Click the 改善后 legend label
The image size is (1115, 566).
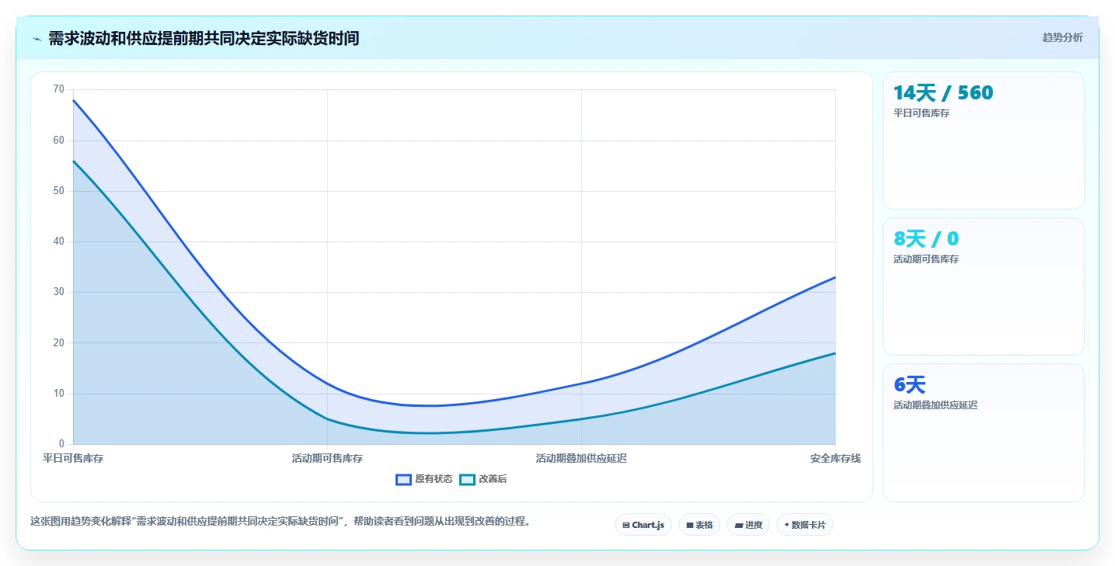[x=493, y=480]
